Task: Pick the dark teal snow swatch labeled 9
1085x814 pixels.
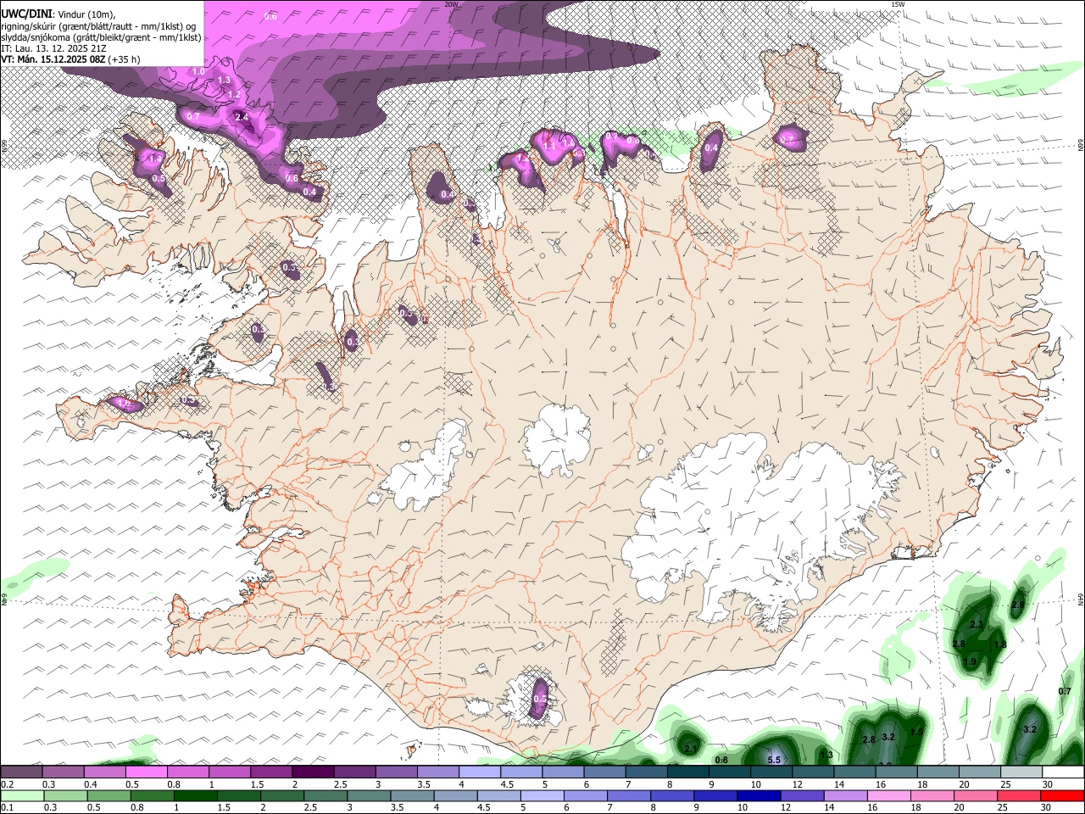Action: (x=730, y=772)
